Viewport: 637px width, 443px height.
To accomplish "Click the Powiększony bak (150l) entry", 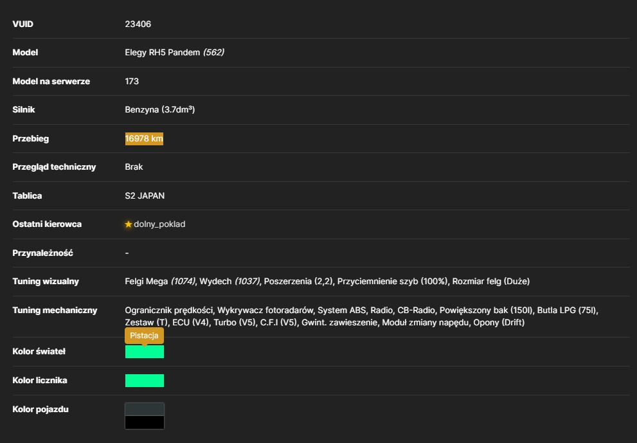I will (486, 311).
